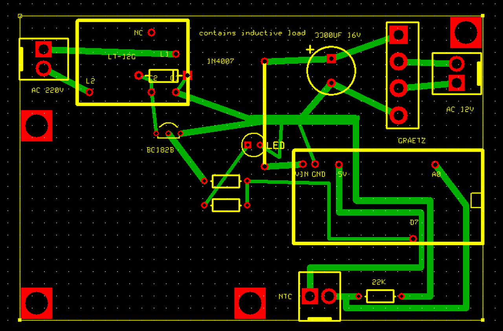
Task: Click the LED label text
Action: pos(275,145)
